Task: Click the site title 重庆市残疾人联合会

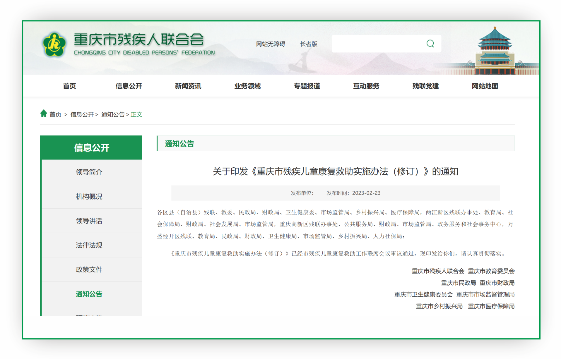Action: click(139, 40)
